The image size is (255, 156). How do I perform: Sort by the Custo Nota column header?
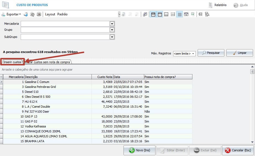(x=103, y=77)
